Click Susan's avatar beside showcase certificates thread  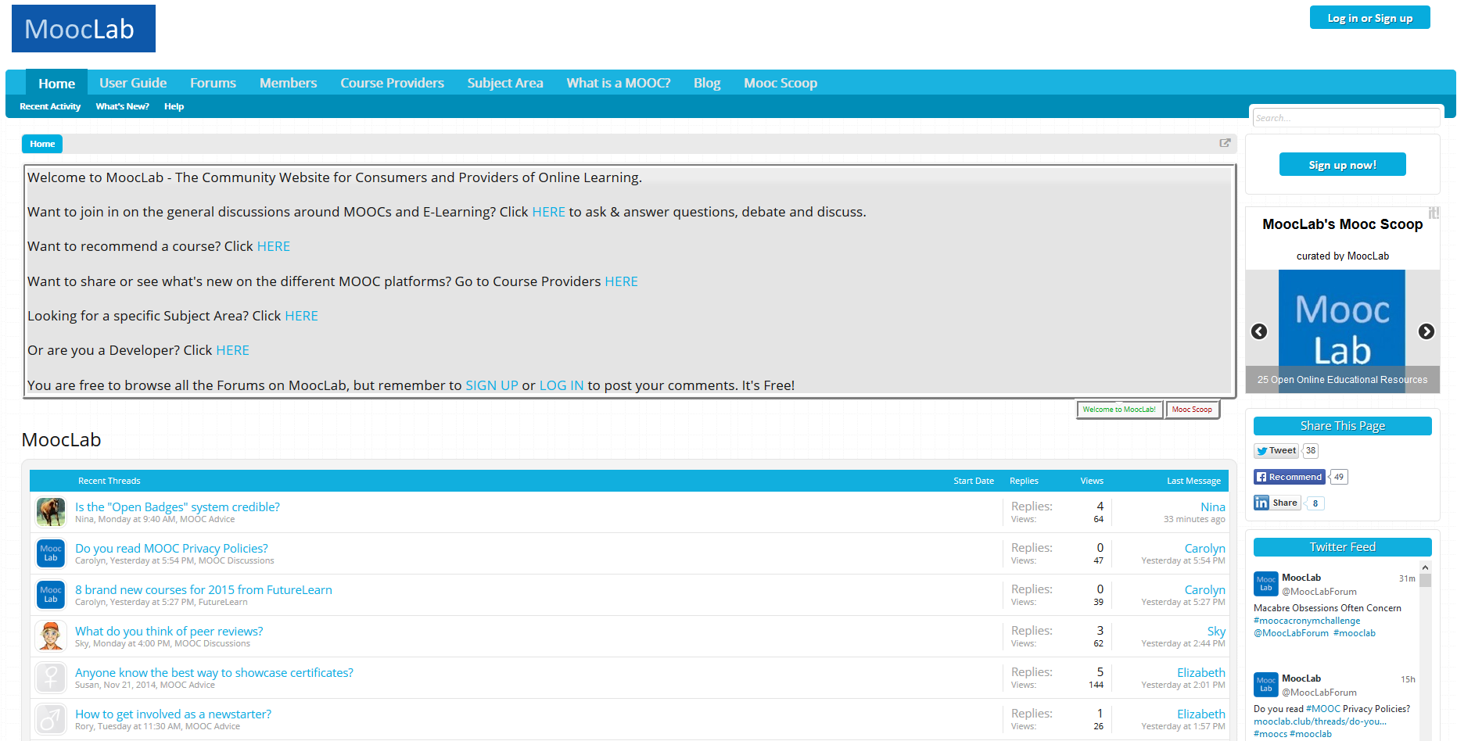tap(51, 678)
